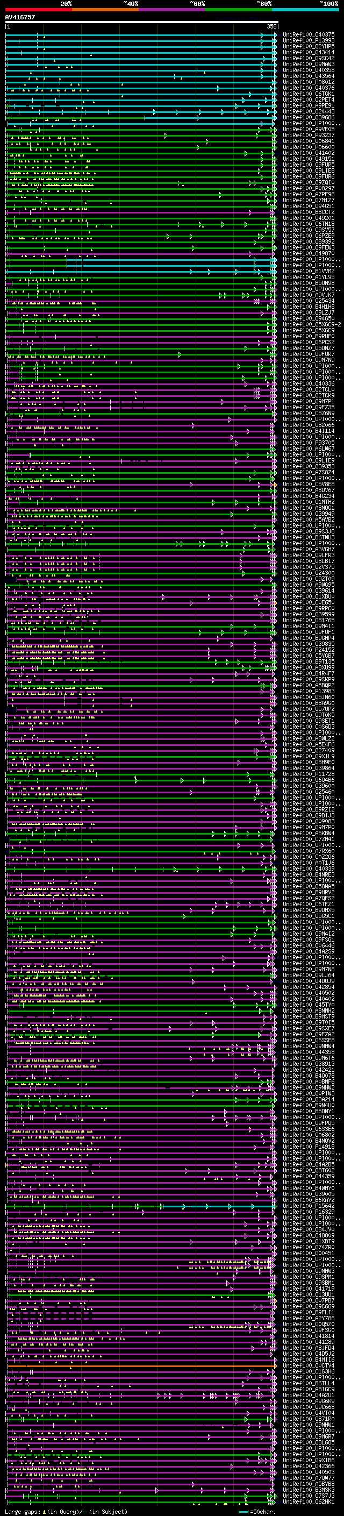
Task: Select the UniRef100_A7RX60 label
Action: click(309, 851)
